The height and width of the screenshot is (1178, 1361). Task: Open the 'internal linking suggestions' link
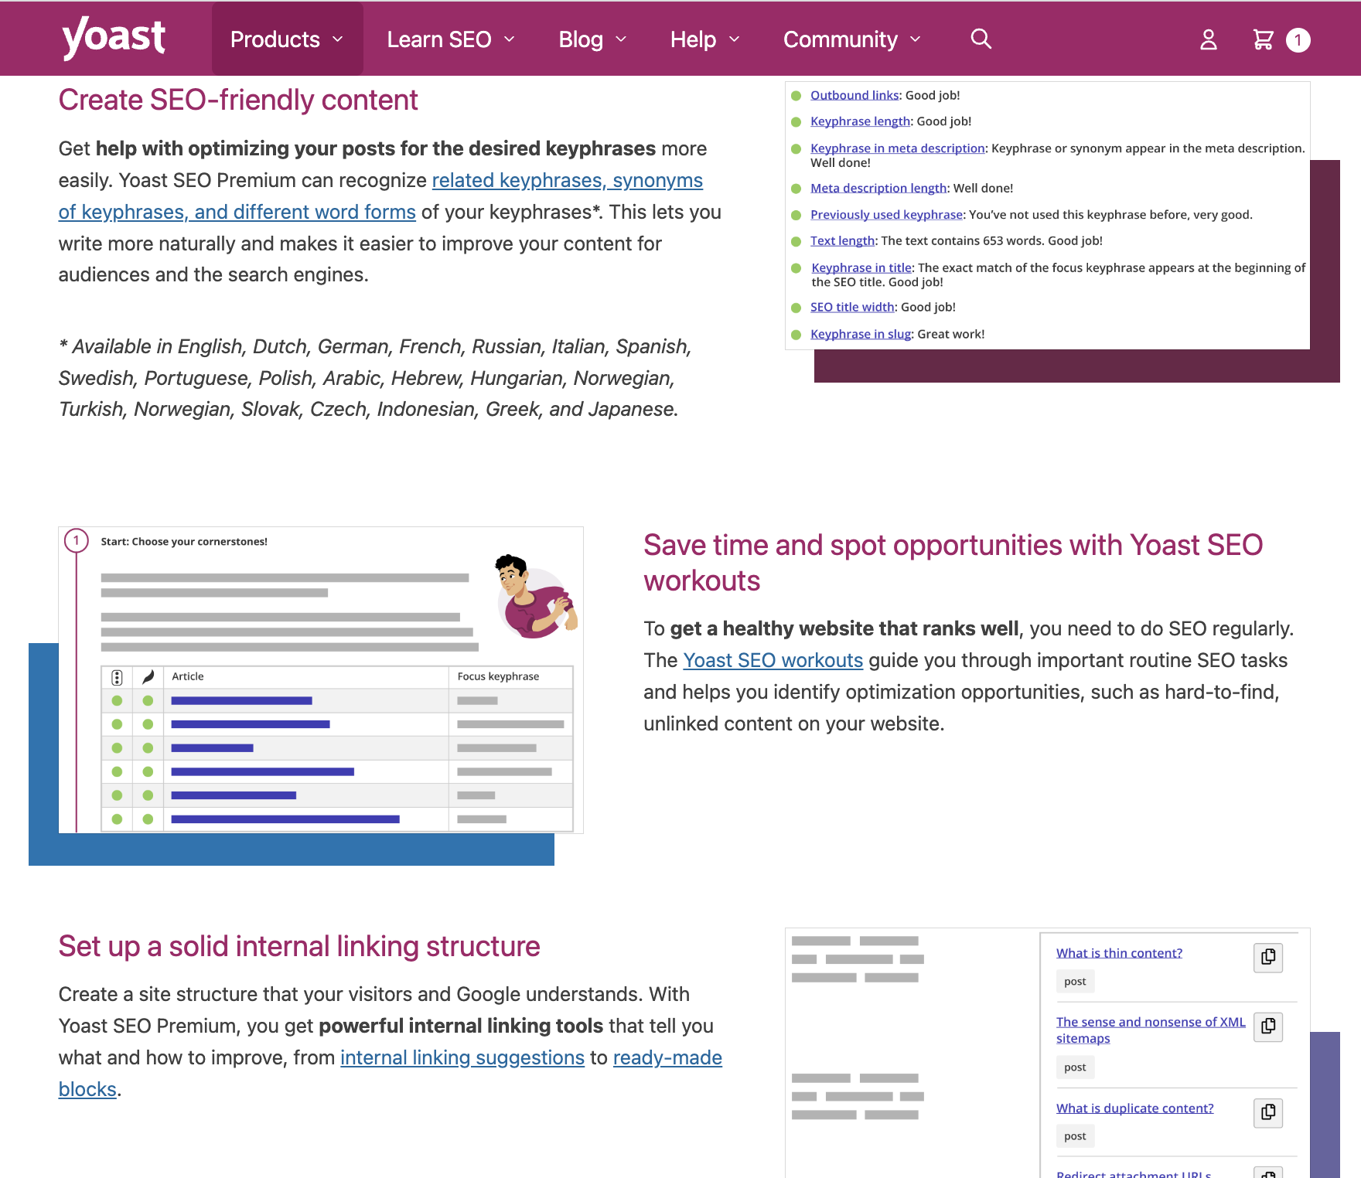(x=462, y=1057)
